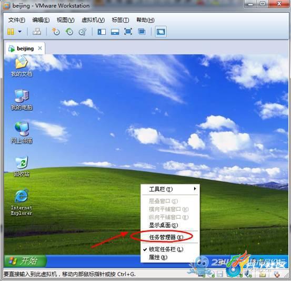Open the 帮助(H) menu

(145, 20)
